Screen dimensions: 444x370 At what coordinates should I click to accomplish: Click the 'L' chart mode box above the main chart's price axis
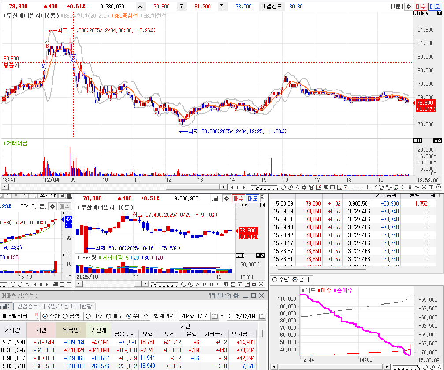pos(415,13)
